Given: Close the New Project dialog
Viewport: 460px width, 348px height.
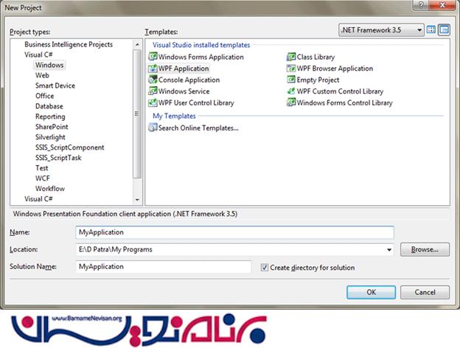Looking at the screenshot, I should (x=443, y=5).
